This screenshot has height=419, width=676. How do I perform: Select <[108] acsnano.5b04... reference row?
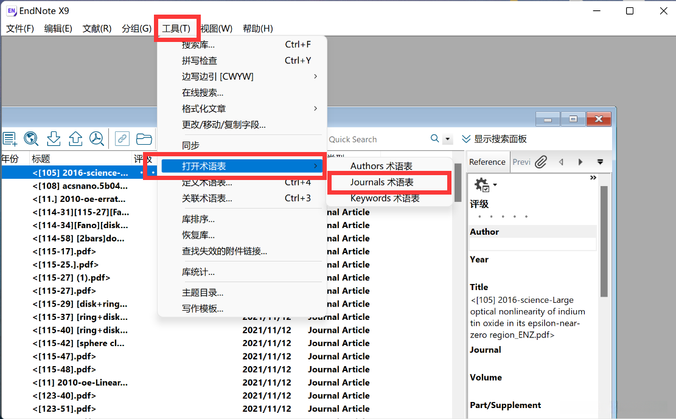80,186
